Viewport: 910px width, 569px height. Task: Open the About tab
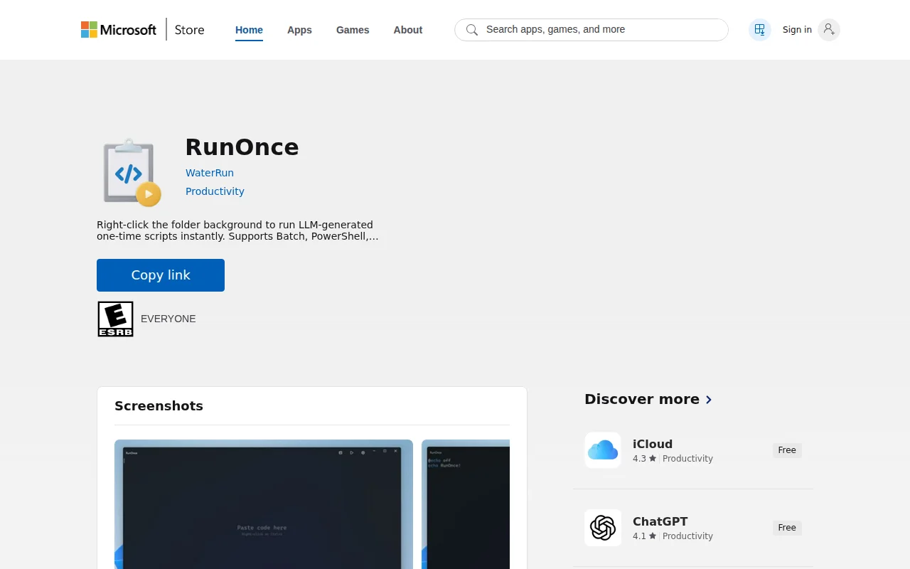coord(408,30)
